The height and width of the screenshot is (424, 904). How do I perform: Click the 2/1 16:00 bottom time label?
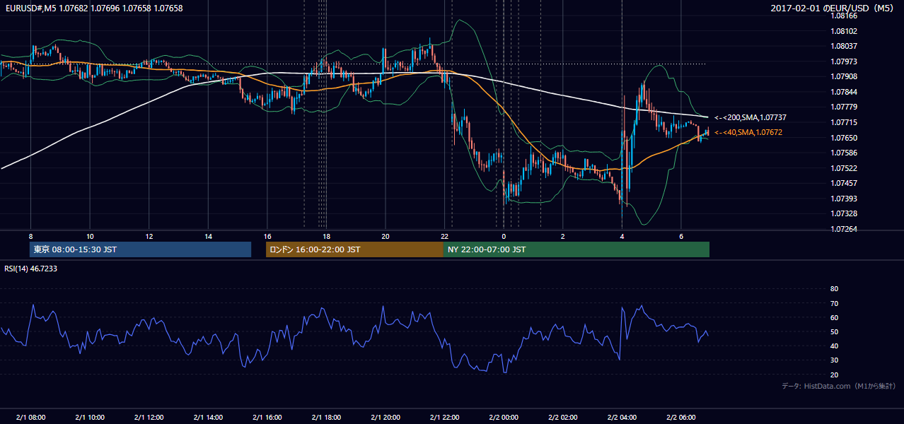click(267, 418)
